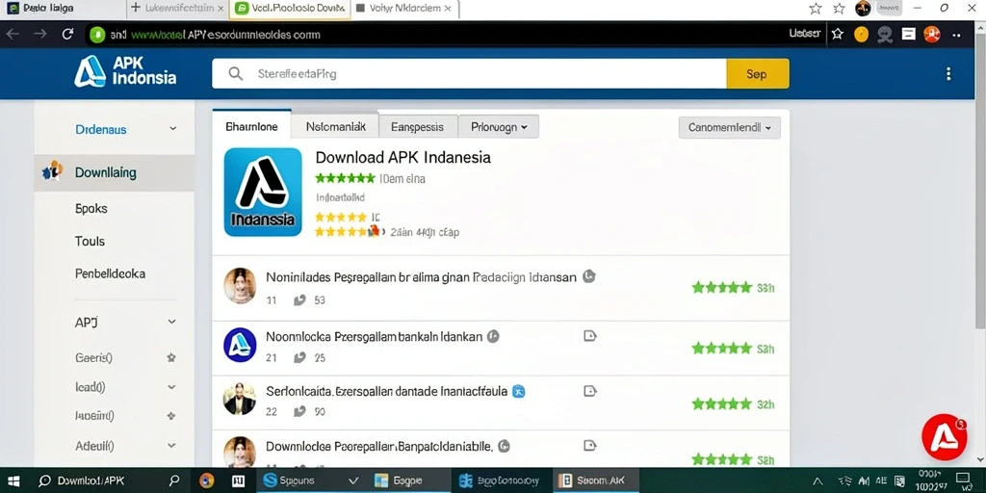This screenshot has width=986, height=493.
Task: Switch to the Vcel.Floolosio Dovik browser tab
Action: pyautogui.click(x=289, y=9)
